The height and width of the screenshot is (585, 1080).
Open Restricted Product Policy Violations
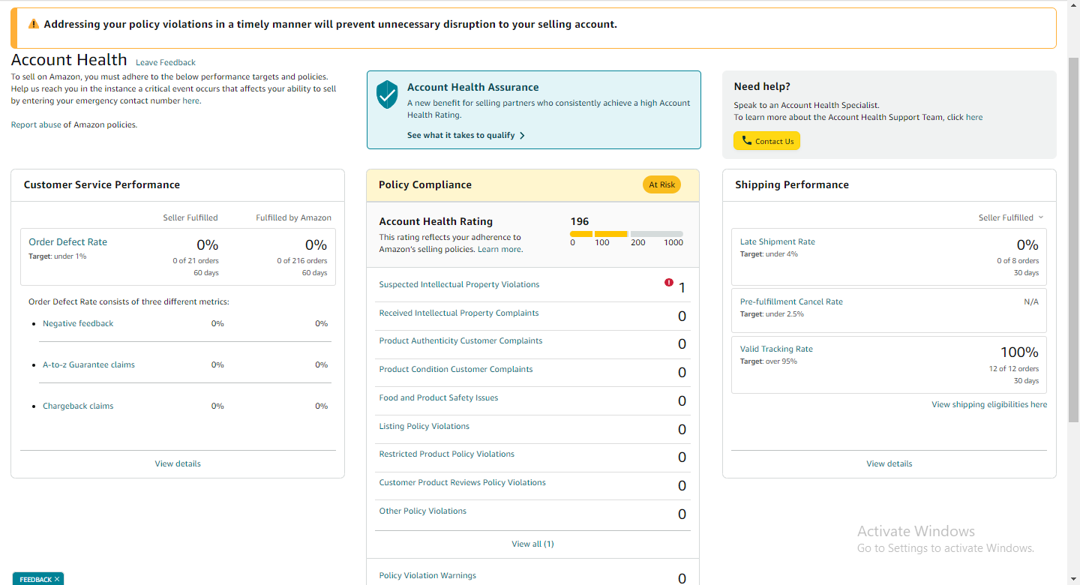coord(447,454)
